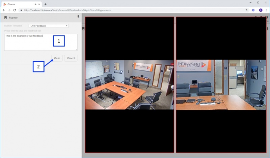Mute the Observe tab audio icon
Viewport: 270px width, 158px height.
(x=35, y=4)
